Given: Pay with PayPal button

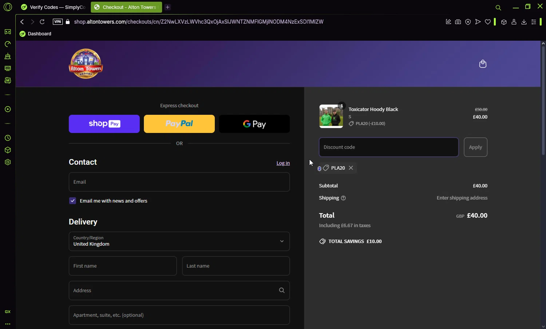Looking at the screenshot, I should tap(179, 124).
